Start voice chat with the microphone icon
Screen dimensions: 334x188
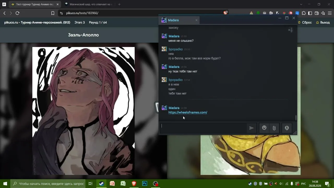click(x=287, y=128)
